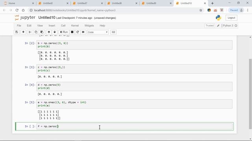Screen dimensions: 252x141
Task: Switch to the Untitled8 tab
Action: [122, 3]
